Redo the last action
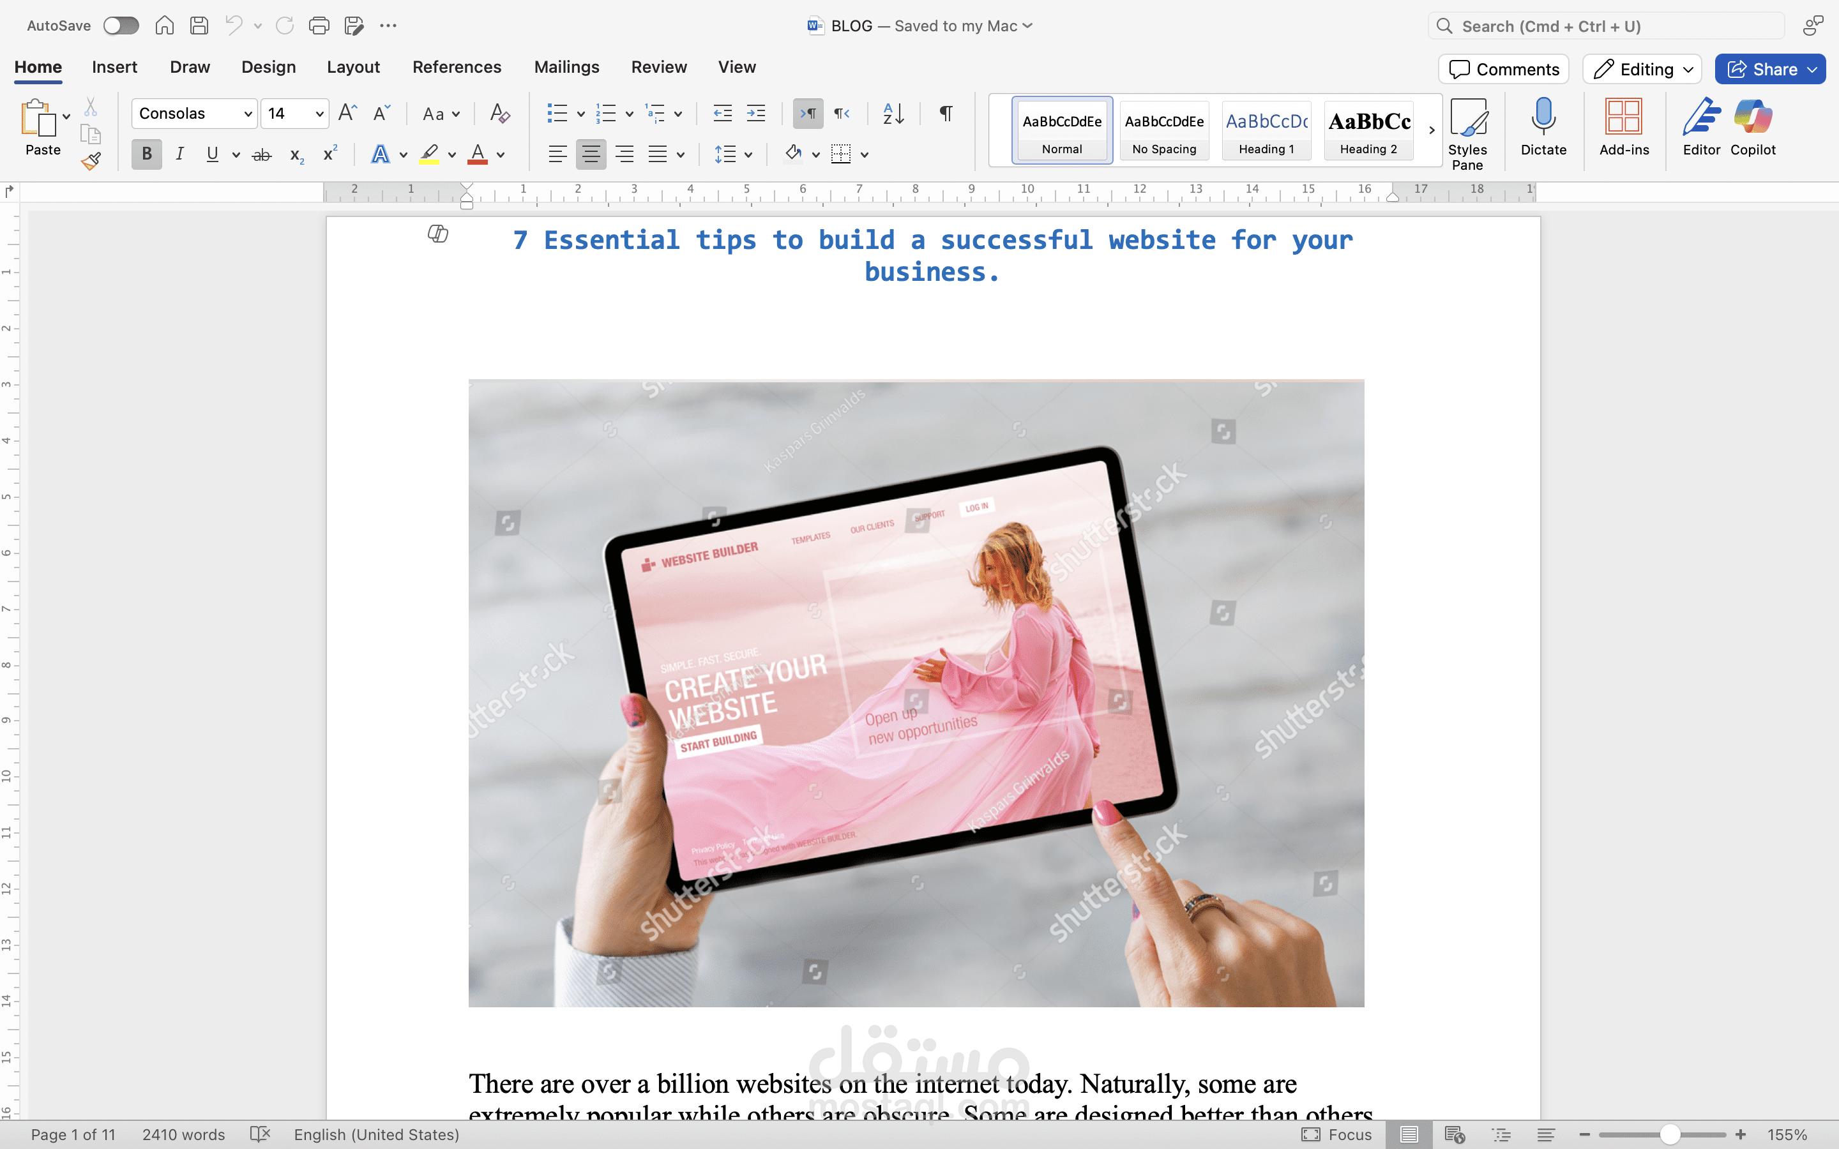 coord(285,26)
